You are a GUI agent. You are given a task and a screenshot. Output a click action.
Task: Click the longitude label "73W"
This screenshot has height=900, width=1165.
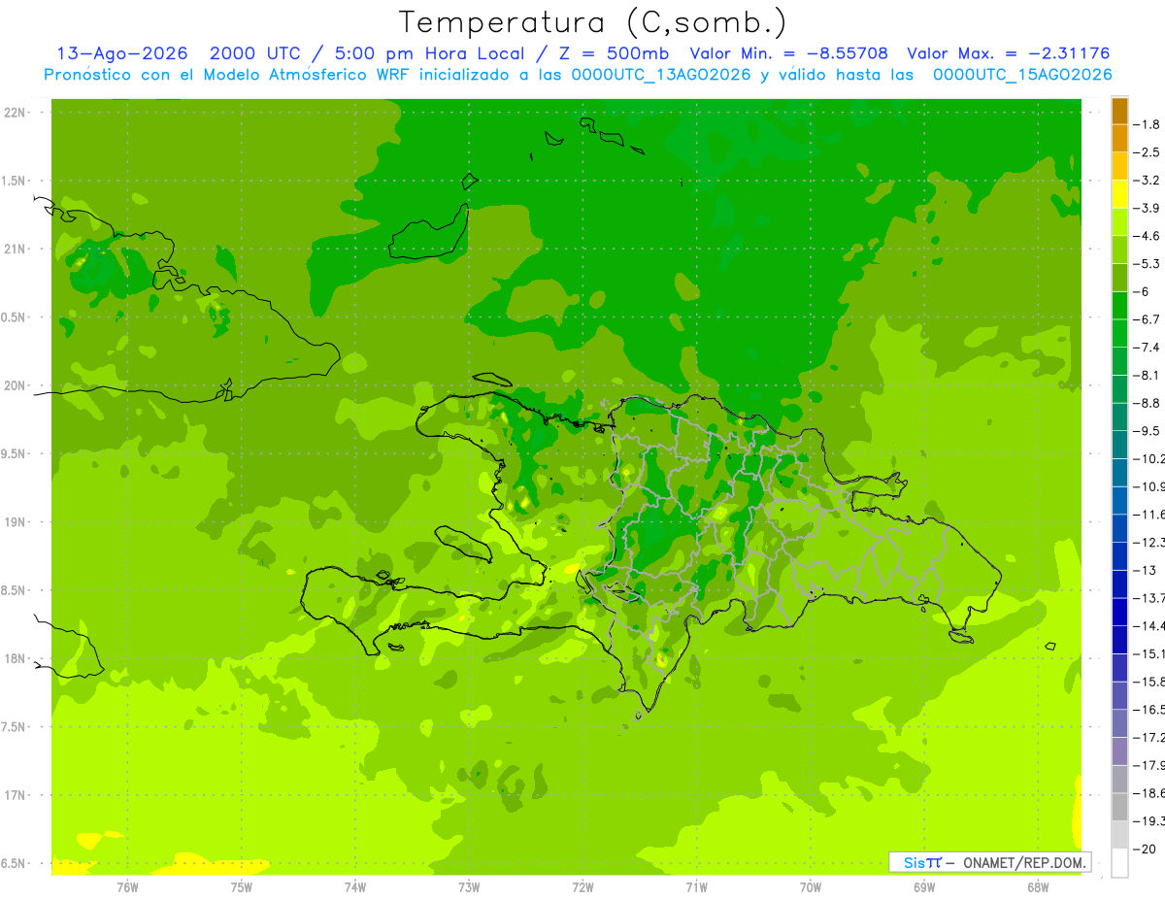469,887
